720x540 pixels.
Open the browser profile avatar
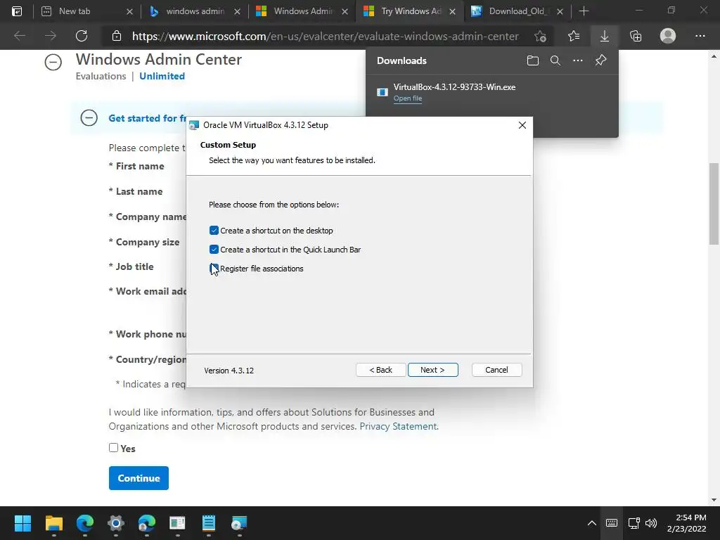click(668, 36)
